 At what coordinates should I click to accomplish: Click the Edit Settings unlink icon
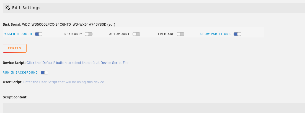(8, 8)
